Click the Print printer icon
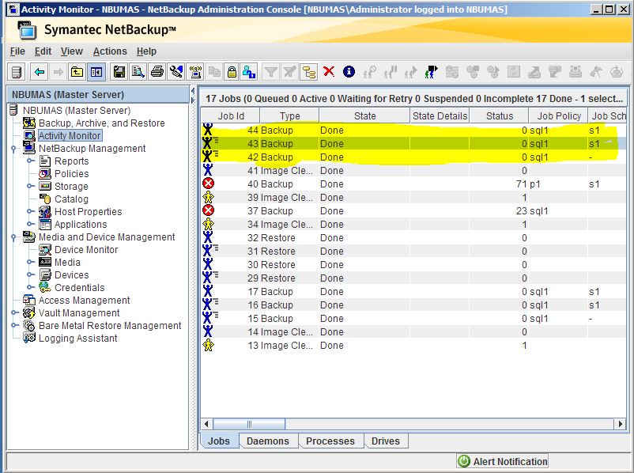The height and width of the screenshot is (473, 634). point(157,73)
